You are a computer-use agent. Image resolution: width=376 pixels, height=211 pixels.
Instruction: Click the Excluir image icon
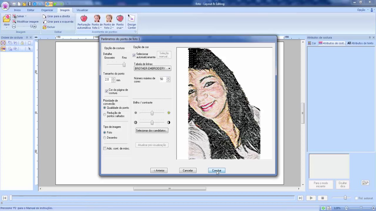tap(45, 27)
